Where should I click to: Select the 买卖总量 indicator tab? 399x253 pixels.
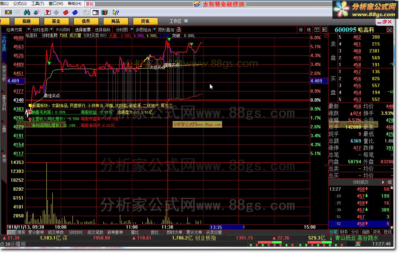pyautogui.click(x=214, y=232)
